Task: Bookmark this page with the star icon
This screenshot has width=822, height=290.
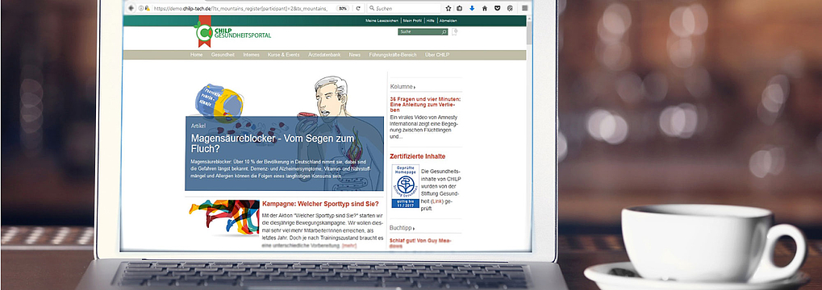Action: [x=449, y=8]
